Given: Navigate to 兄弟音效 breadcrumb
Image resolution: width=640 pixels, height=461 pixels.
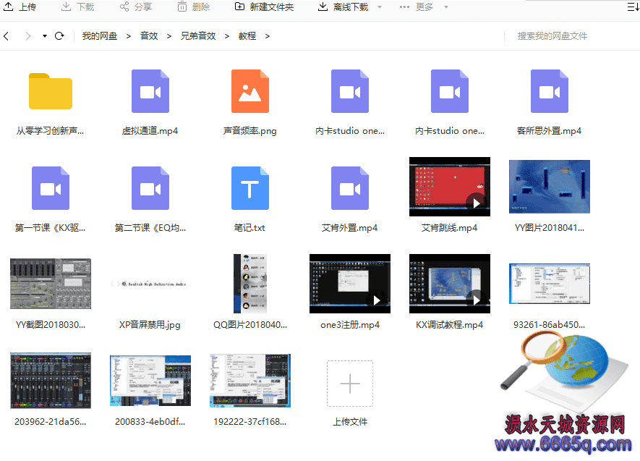Looking at the screenshot, I should pyautogui.click(x=198, y=36).
